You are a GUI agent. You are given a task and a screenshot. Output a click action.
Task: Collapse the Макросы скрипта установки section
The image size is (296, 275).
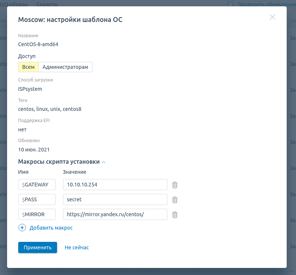click(x=104, y=162)
